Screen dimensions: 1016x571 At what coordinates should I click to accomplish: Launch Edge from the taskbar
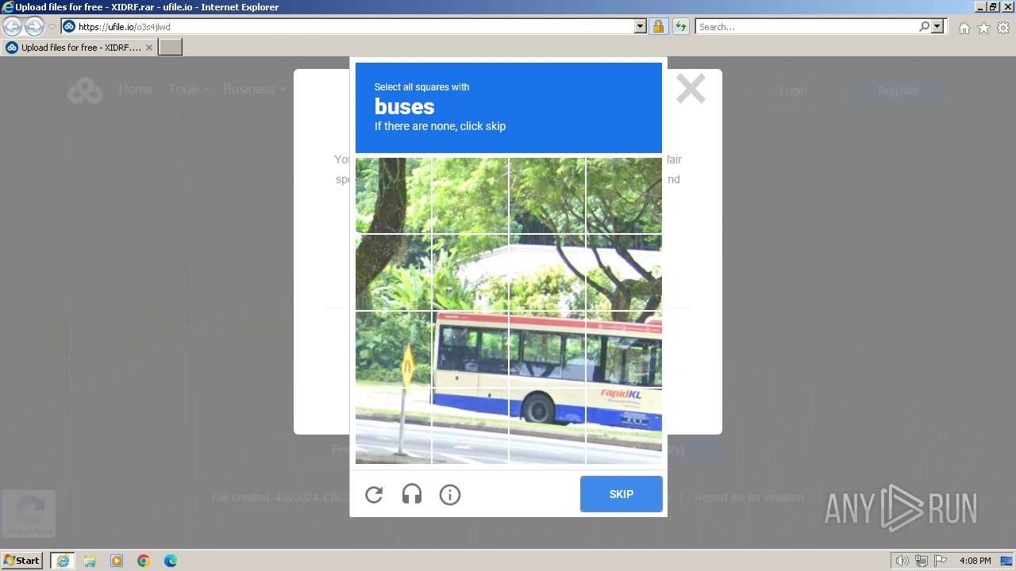tap(171, 561)
